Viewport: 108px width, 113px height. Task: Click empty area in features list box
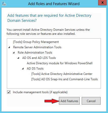click(x=54, y=85)
